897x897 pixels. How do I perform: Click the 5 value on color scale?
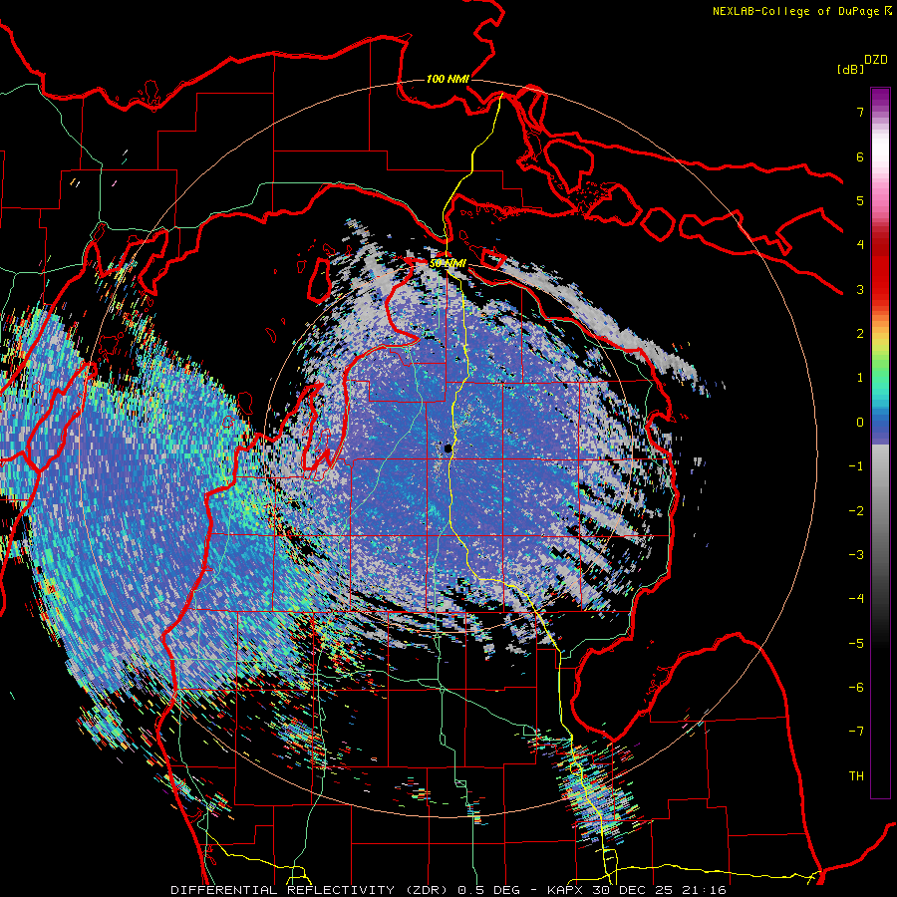pyautogui.click(x=860, y=200)
